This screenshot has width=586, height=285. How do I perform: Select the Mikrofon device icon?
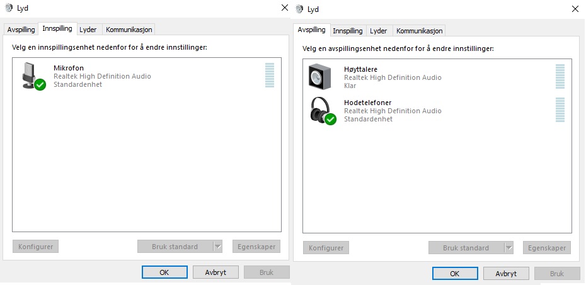[33, 75]
